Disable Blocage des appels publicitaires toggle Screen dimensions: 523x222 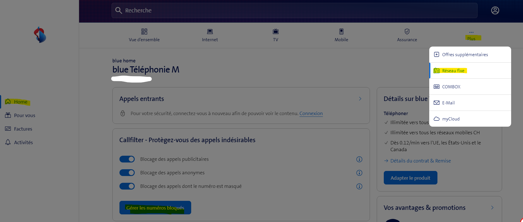tap(127, 159)
